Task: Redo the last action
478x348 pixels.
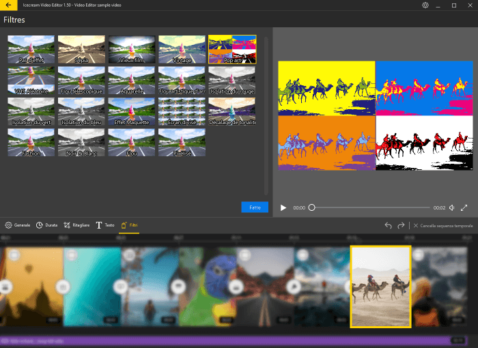Action: click(x=401, y=225)
